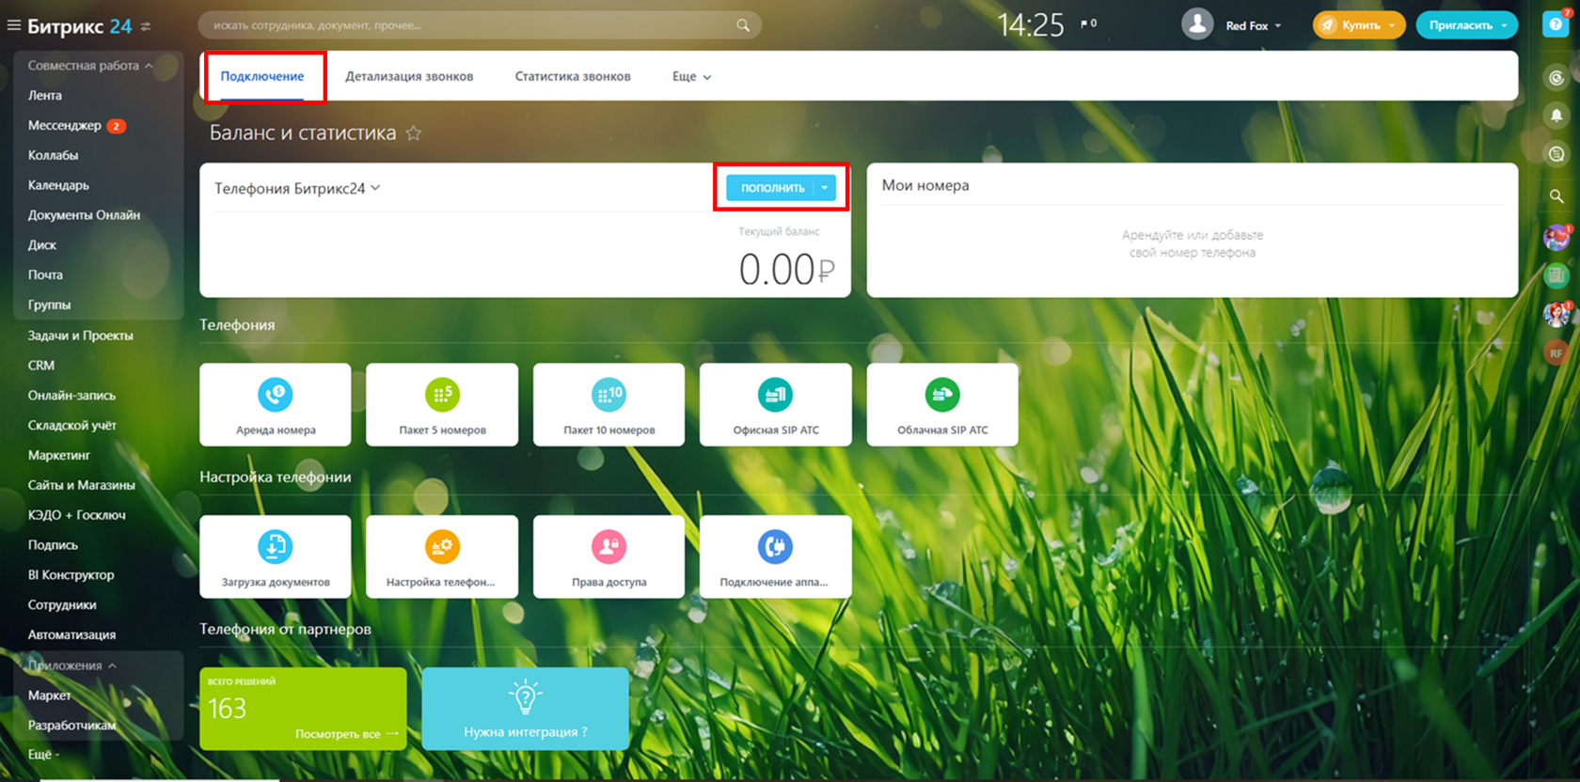Open notifications bell in right sidebar
1580x782 pixels.
point(1556,116)
